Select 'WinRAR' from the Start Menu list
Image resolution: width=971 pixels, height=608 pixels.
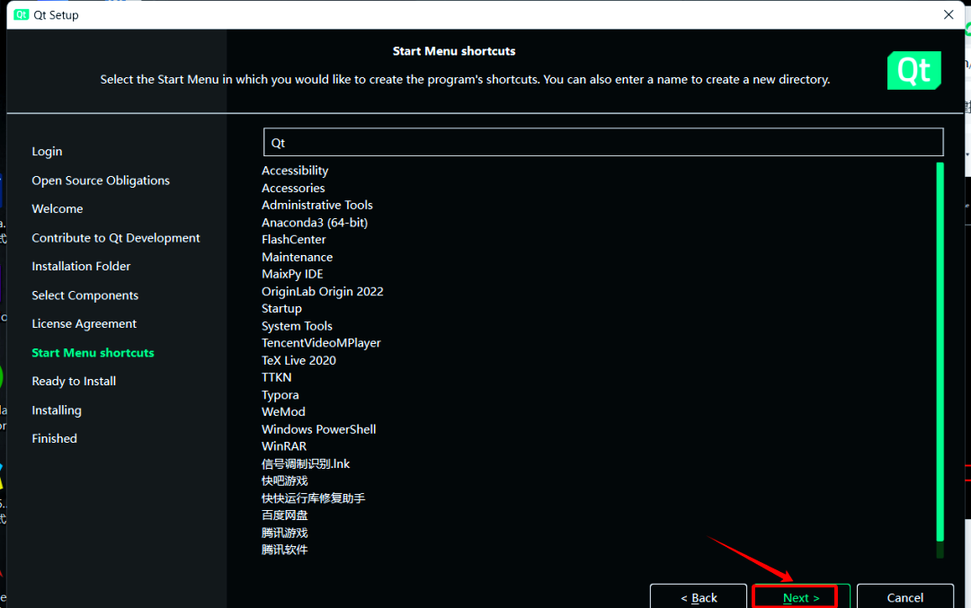click(x=284, y=445)
